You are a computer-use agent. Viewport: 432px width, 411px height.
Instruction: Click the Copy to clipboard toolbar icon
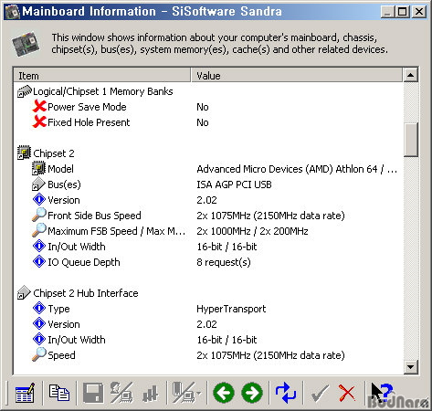point(59,393)
